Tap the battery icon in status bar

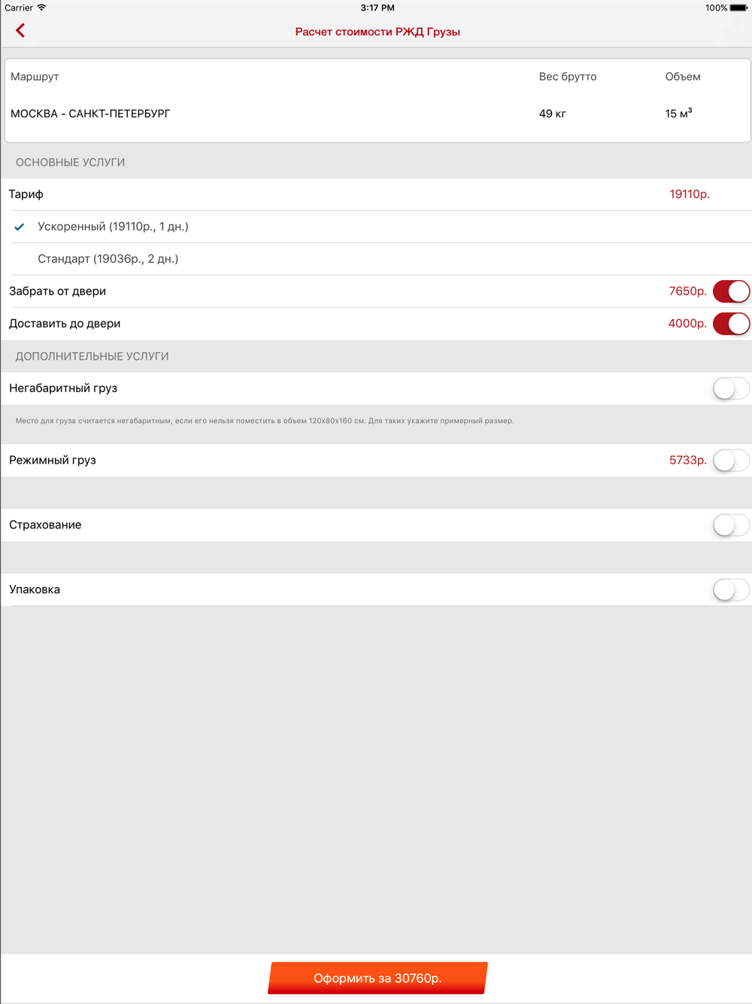[x=738, y=8]
